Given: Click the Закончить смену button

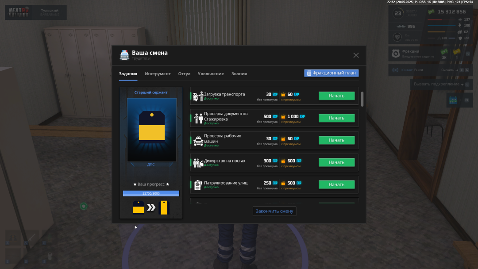Looking at the screenshot, I should (x=274, y=211).
